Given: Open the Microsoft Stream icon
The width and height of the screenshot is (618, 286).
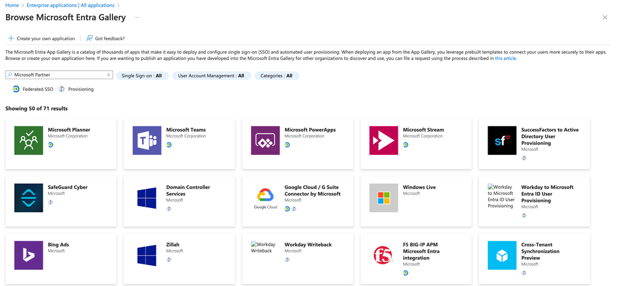Looking at the screenshot, I should point(384,141).
